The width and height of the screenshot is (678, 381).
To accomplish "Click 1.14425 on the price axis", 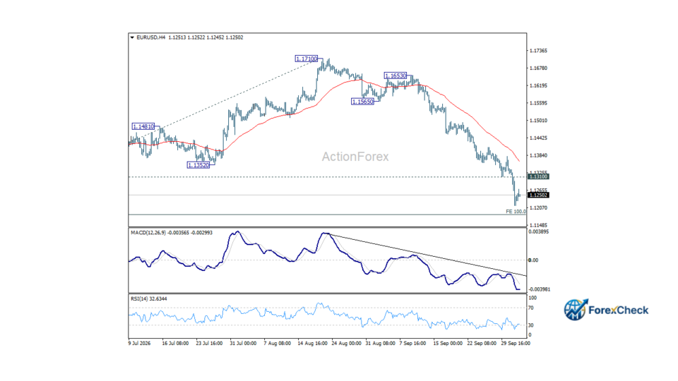I will tap(538, 138).
